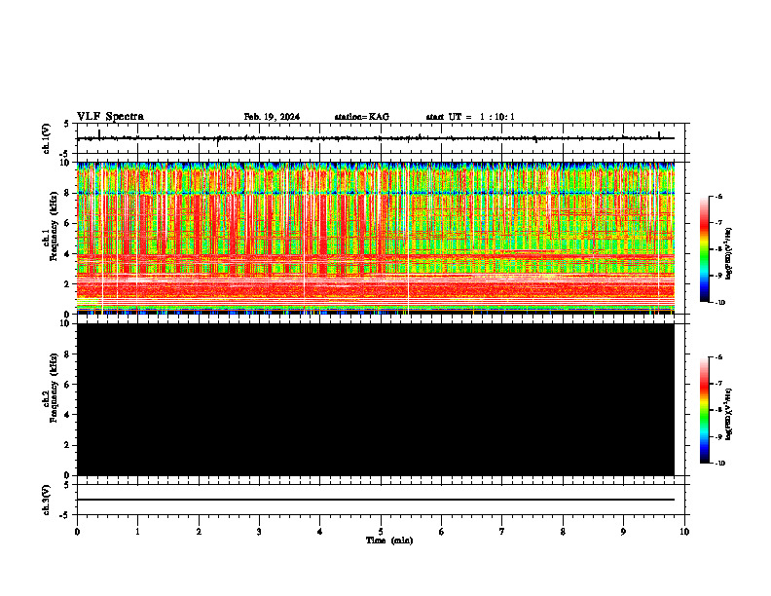This screenshot has height=596, width=771.
Task: Click the ch.1 colorbar 'log(PSD)(V²/Hz)' label
Action: coord(728,254)
